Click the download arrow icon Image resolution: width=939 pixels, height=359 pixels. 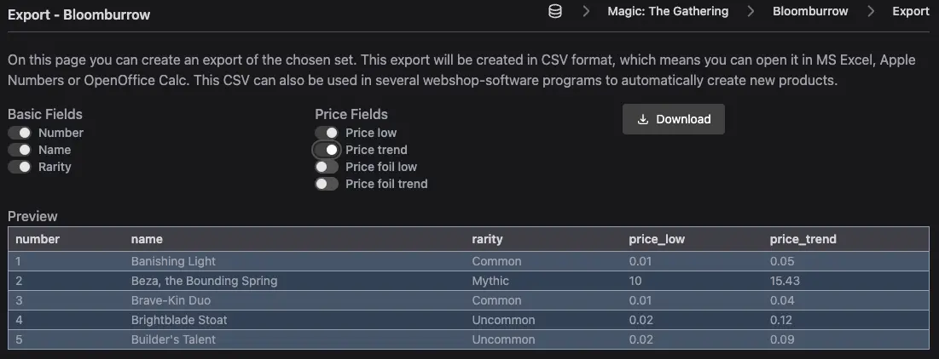point(642,119)
